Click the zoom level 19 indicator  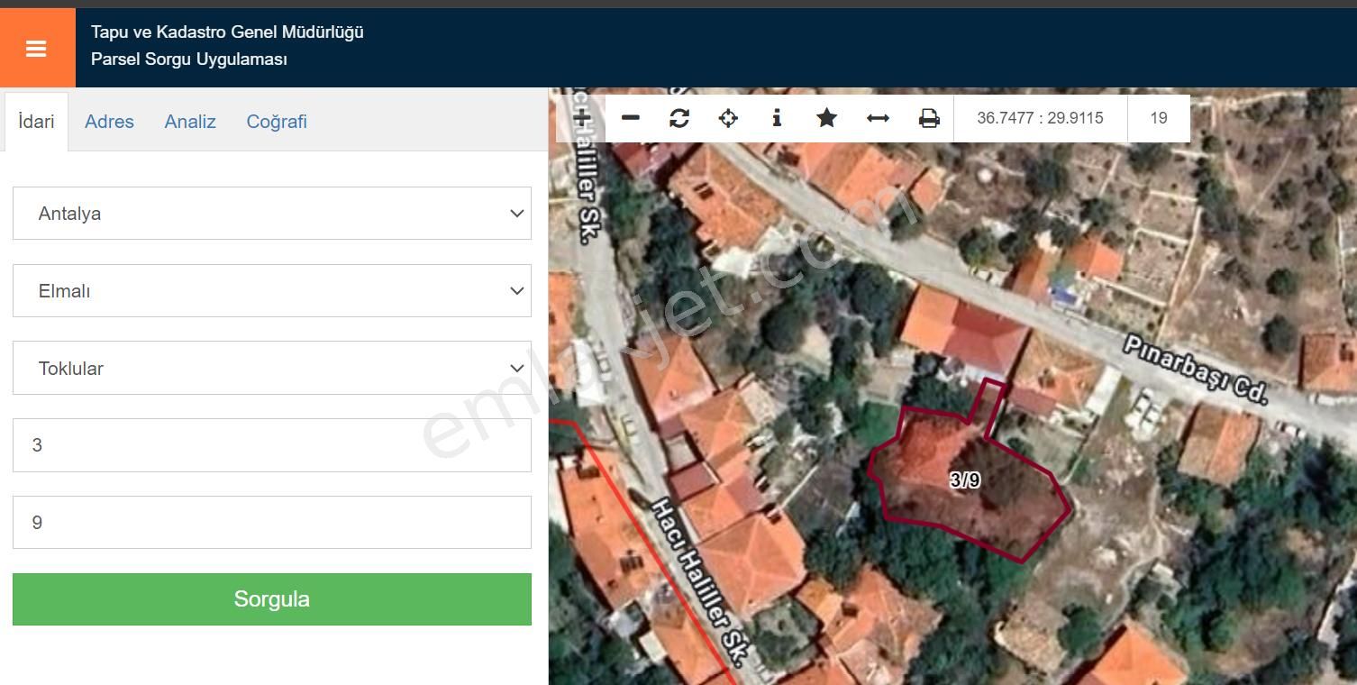click(1159, 118)
